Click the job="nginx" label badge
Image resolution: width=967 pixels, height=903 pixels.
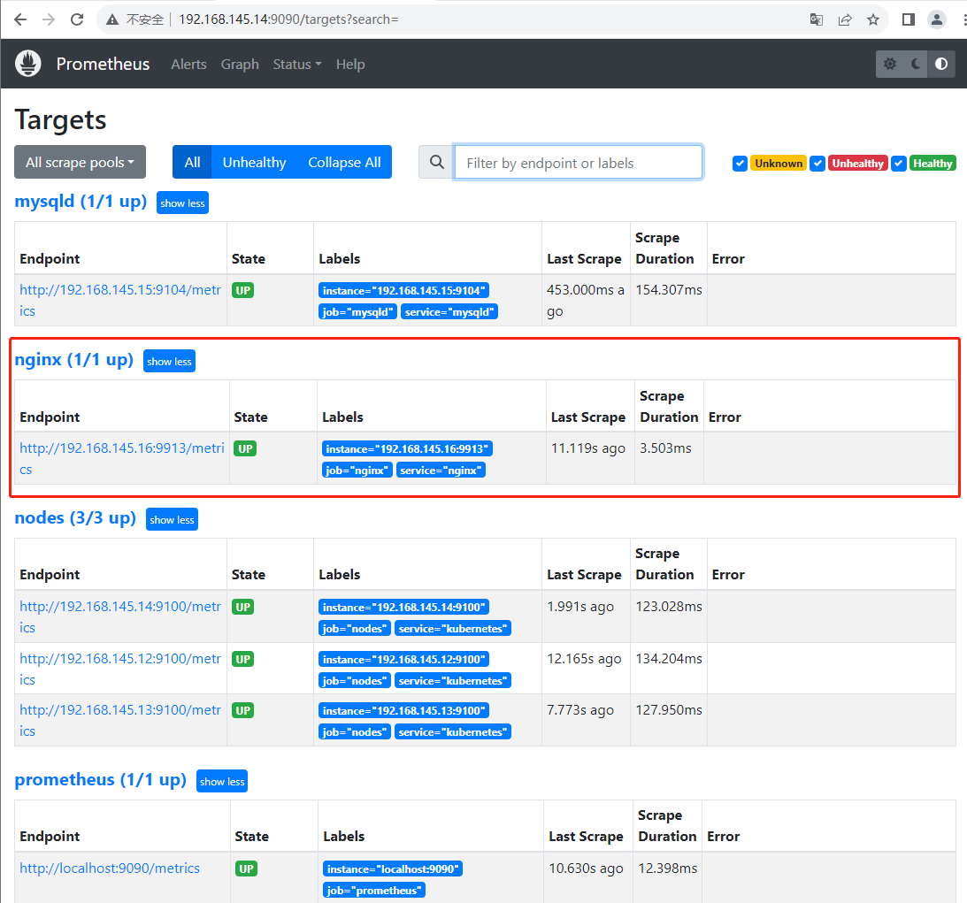tap(357, 471)
